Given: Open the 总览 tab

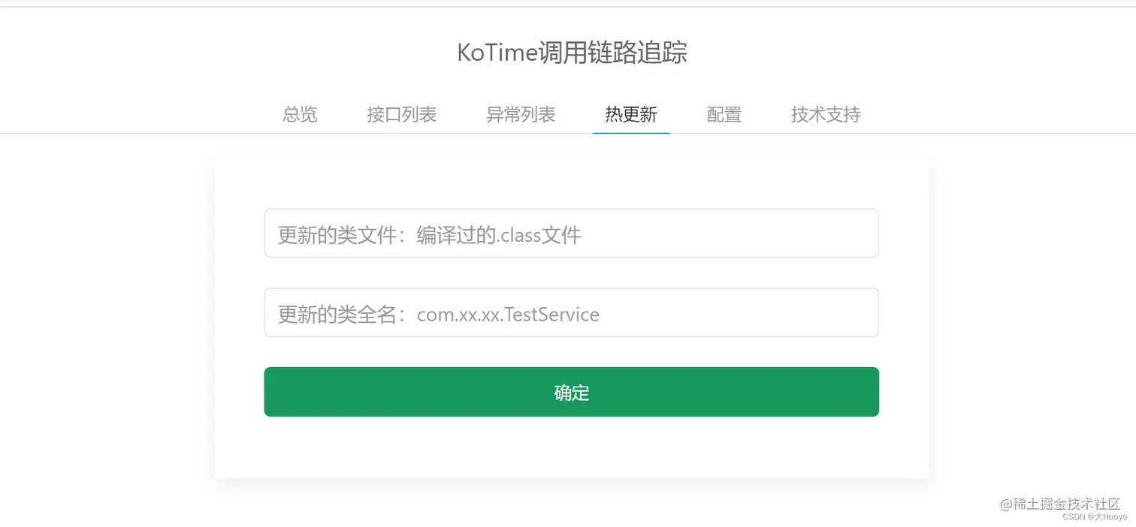Looking at the screenshot, I should click(300, 115).
